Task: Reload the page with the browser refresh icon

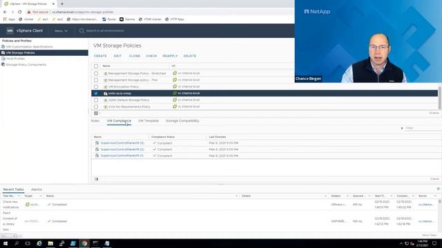Action: (x=20, y=12)
